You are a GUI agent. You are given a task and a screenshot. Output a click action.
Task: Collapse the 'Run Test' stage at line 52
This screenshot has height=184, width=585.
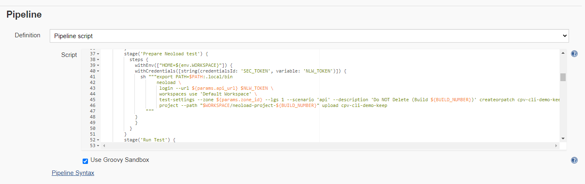pos(98,140)
